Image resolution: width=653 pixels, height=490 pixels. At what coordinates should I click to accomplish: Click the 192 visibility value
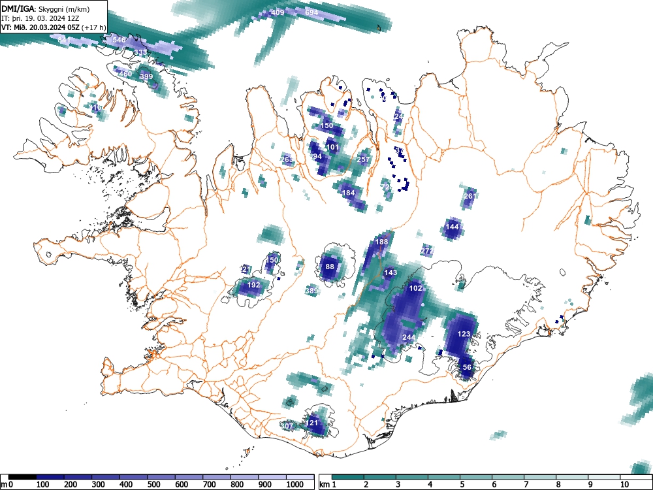point(253,285)
